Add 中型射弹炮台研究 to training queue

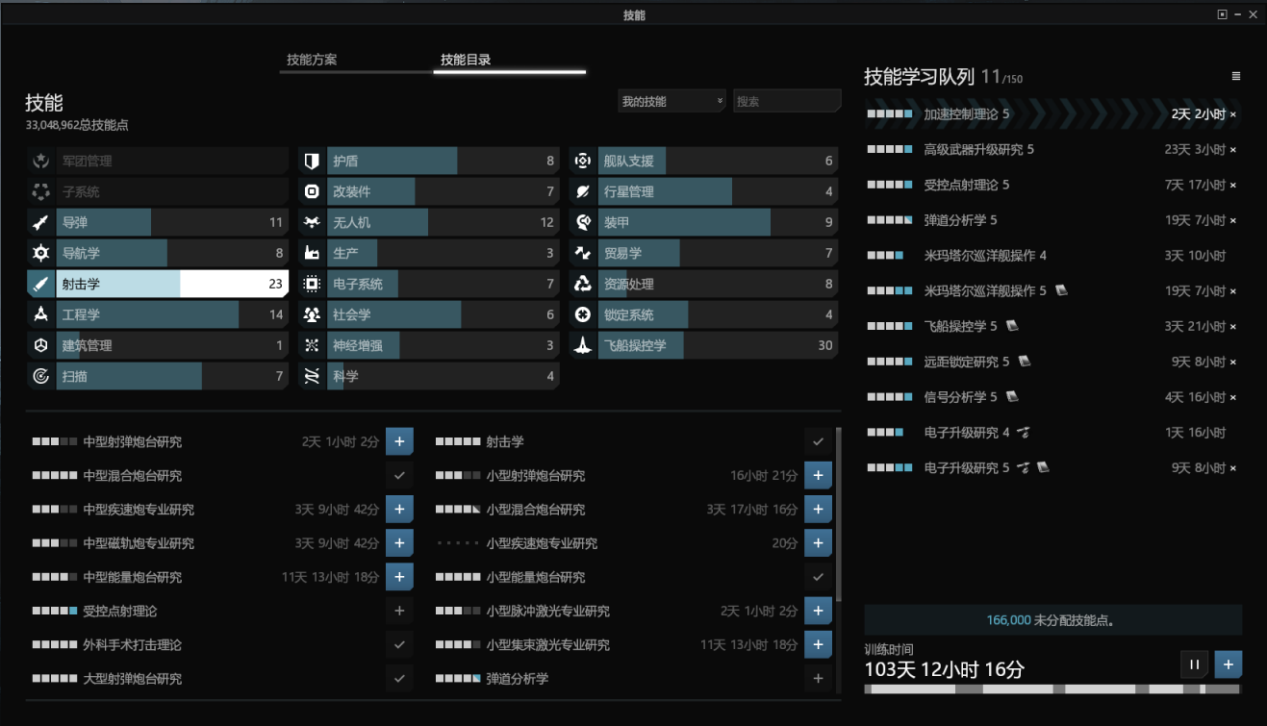pyautogui.click(x=399, y=442)
